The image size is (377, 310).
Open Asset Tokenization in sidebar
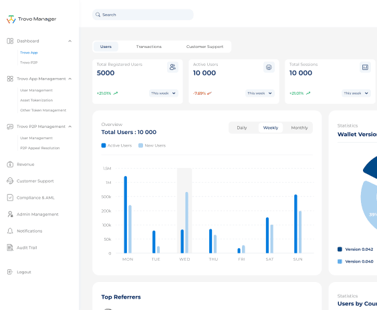(37, 100)
